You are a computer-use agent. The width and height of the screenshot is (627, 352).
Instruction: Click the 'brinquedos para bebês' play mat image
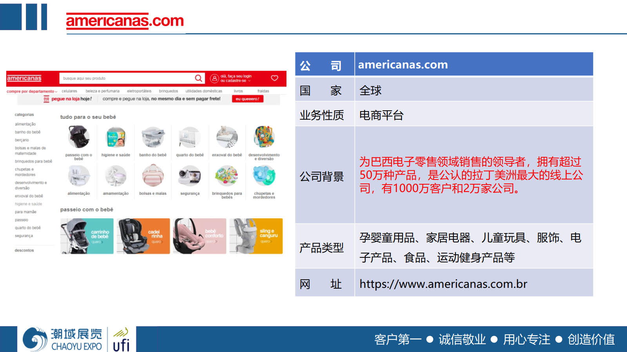click(227, 176)
